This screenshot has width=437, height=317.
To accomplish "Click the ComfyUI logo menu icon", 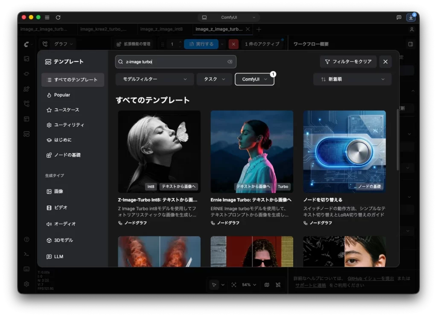I will [x=27, y=44].
